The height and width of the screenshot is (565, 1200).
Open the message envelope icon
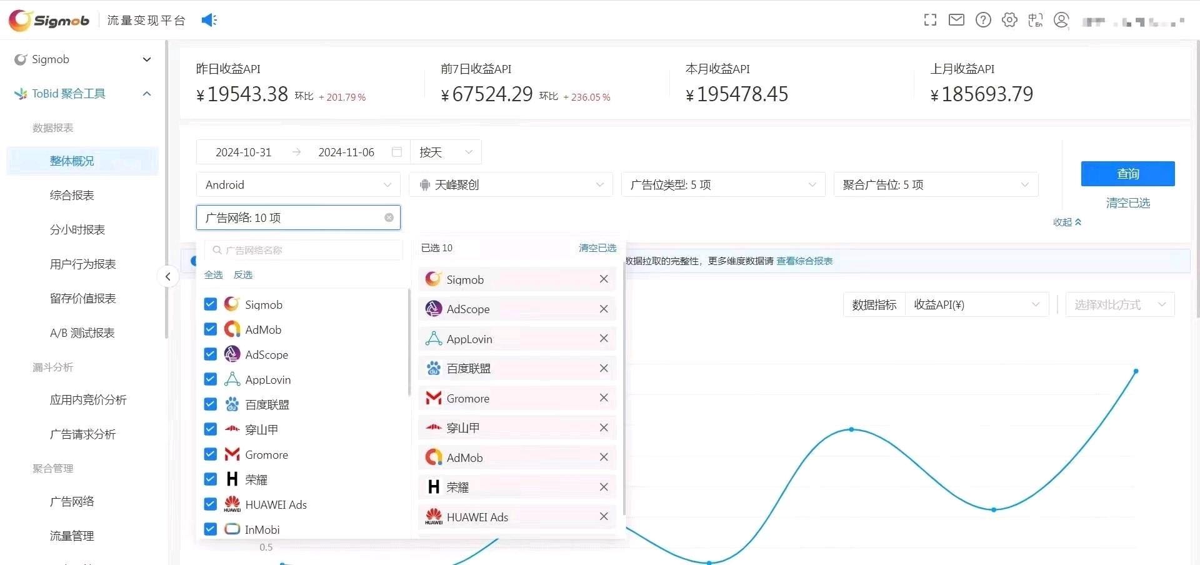(x=956, y=20)
